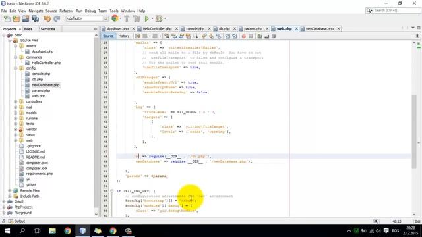Expand the models folder

point(16,113)
